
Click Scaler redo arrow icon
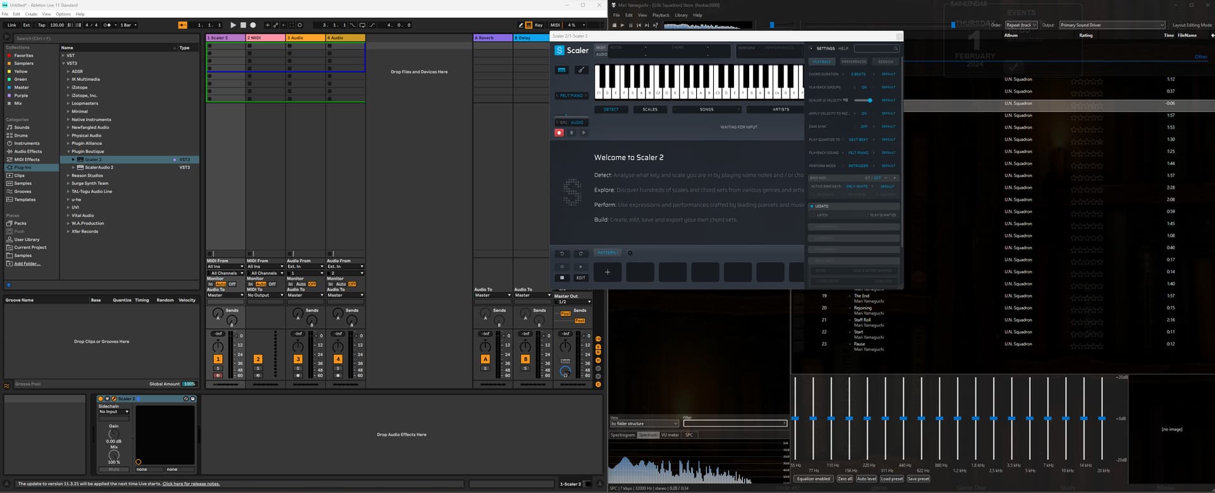click(581, 254)
